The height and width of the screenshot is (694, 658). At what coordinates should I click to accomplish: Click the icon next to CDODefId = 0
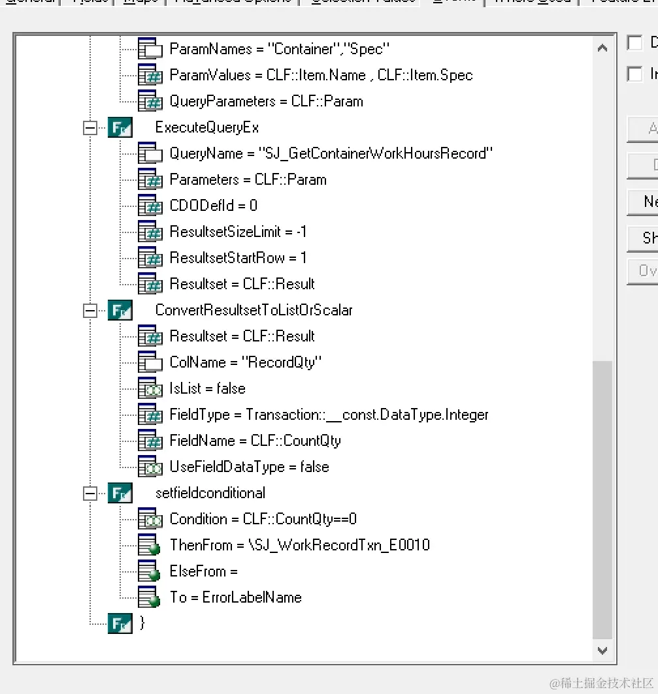pos(150,206)
